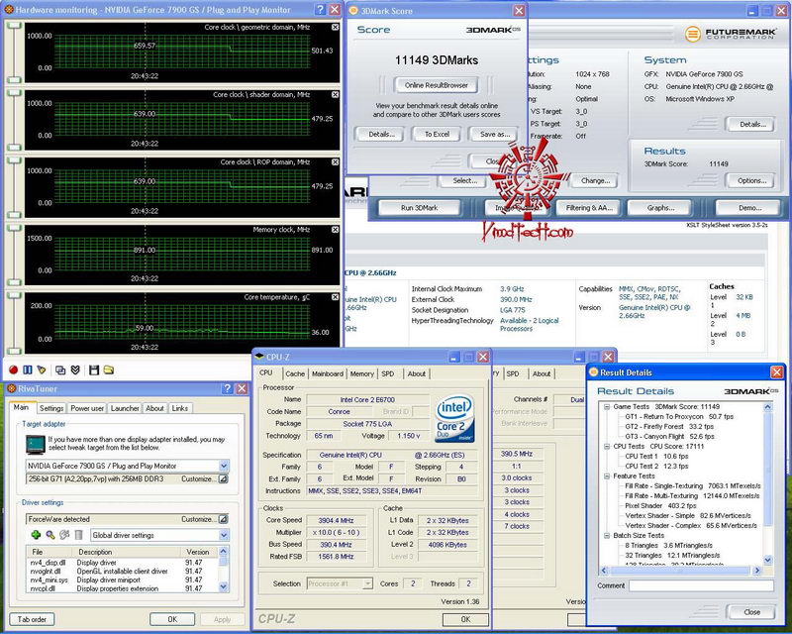Select the nvoglnt.dll driver row
The image size is (792, 634).
pyautogui.click(x=122, y=572)
